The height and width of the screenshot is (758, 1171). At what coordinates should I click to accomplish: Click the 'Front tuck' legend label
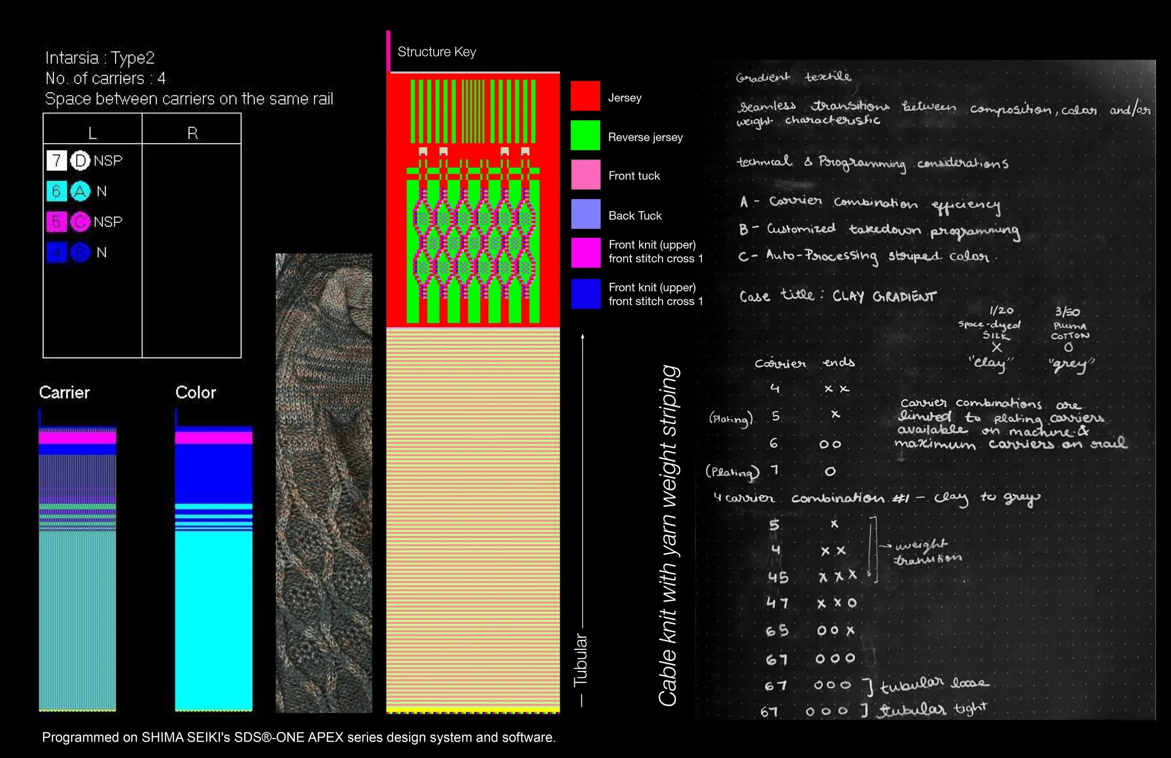634,176
